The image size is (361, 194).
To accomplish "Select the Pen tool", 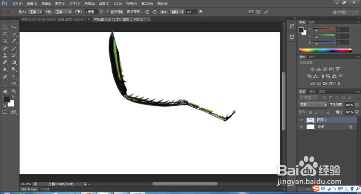I will click(x=5, y=77).
